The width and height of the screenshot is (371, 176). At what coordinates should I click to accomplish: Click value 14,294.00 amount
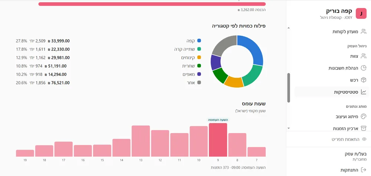57,74
